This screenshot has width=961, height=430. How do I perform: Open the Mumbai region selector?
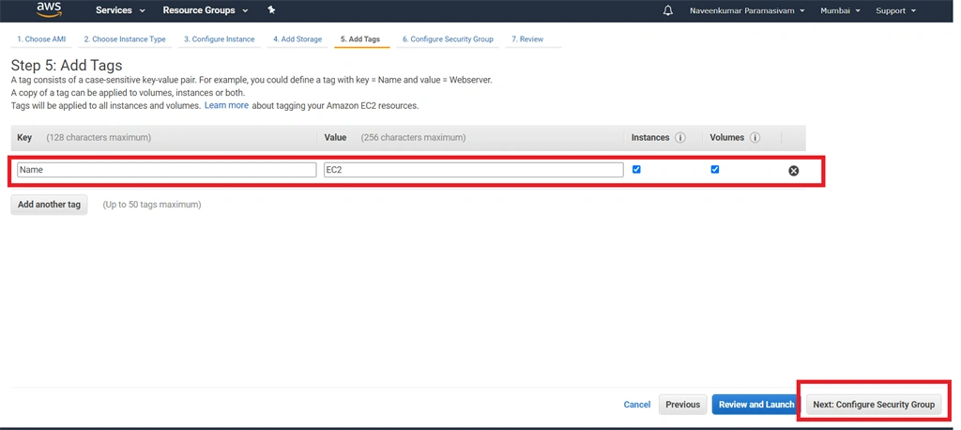point(840,10)
